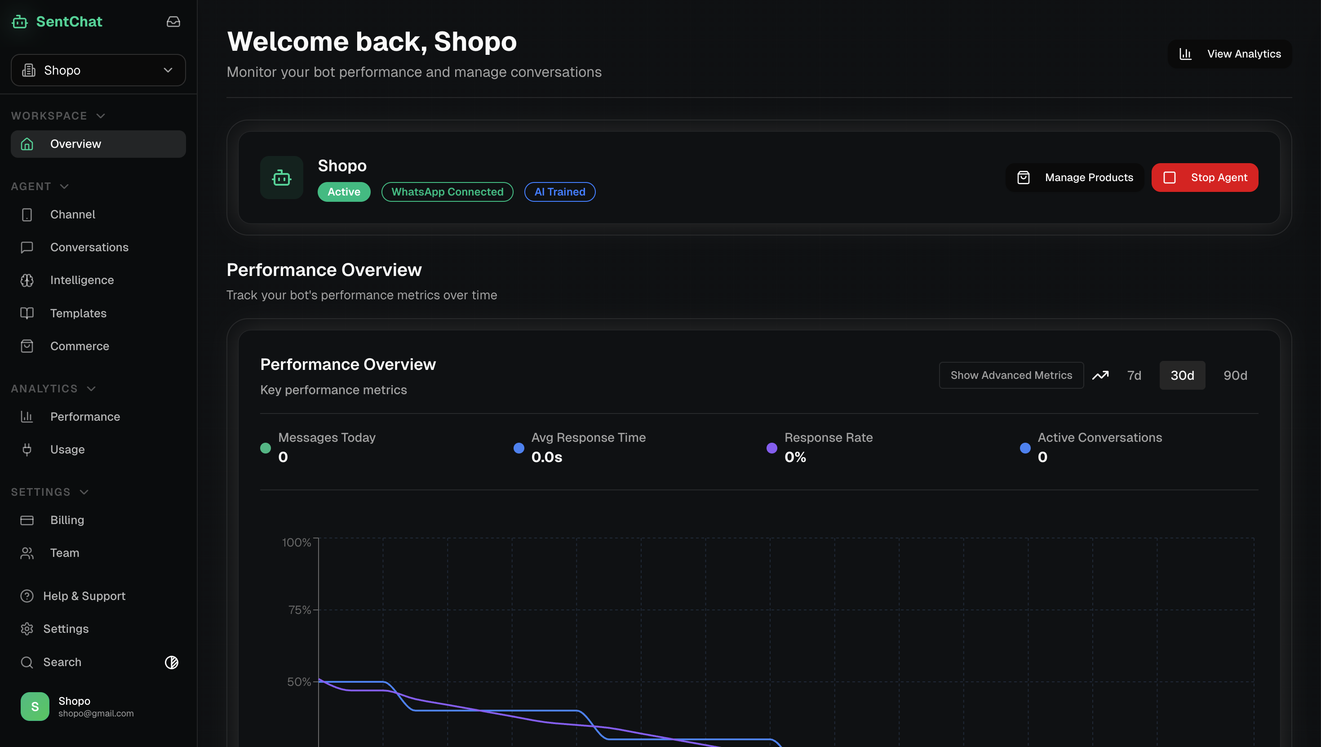Click the Intelligence brain icon
The width and height of the screenshot is (1321, 747).
(x=27, y=280)
